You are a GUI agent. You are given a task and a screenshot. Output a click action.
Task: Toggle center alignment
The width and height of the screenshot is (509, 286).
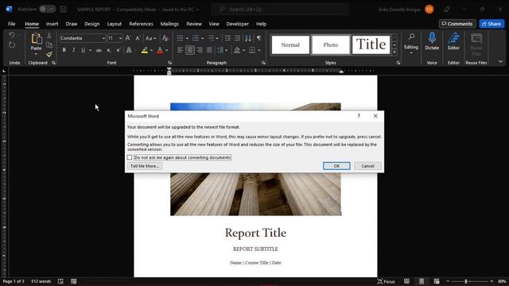point(190,50)
